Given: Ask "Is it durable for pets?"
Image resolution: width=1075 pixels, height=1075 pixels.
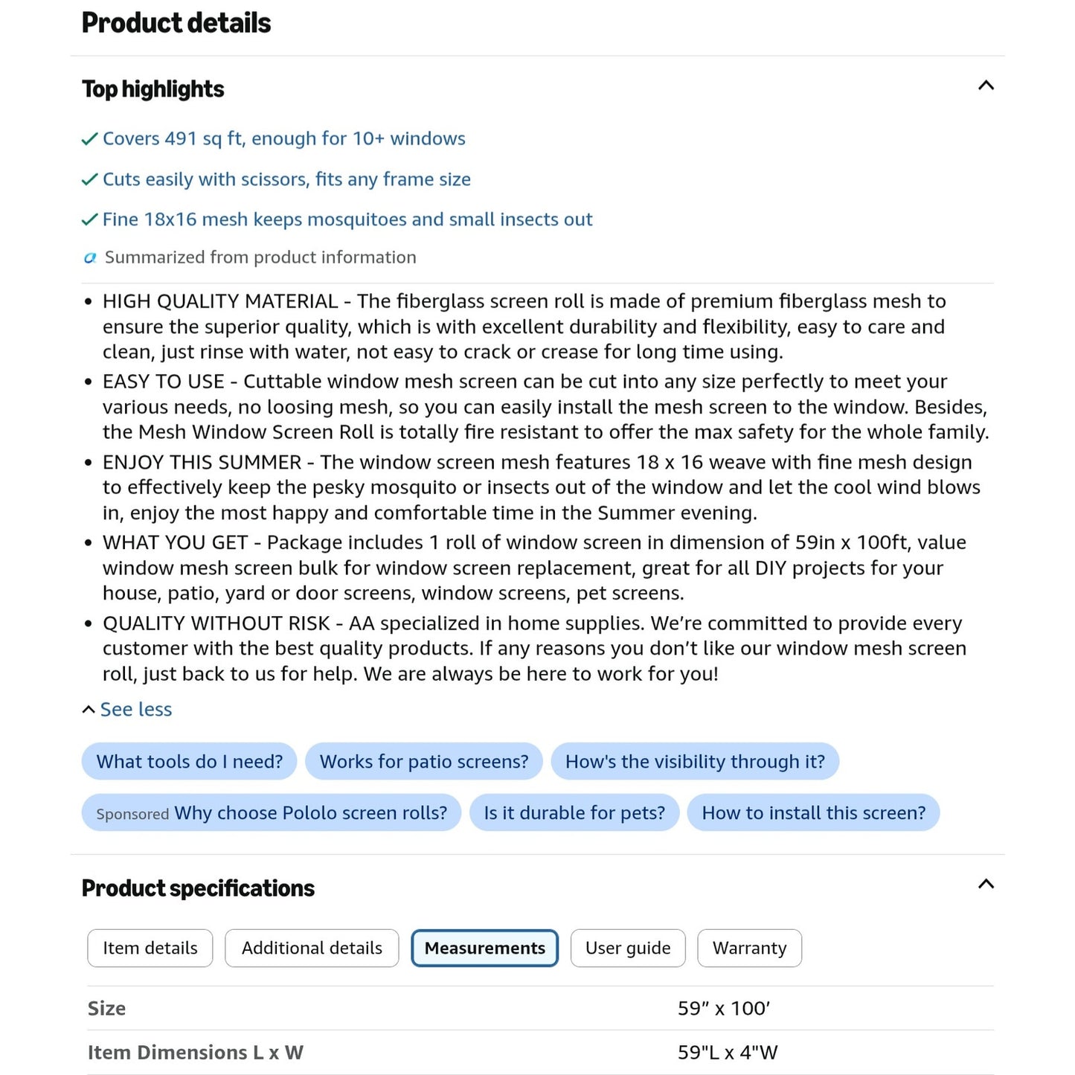Looking at the screenshot, I should [x=574, y=813].
